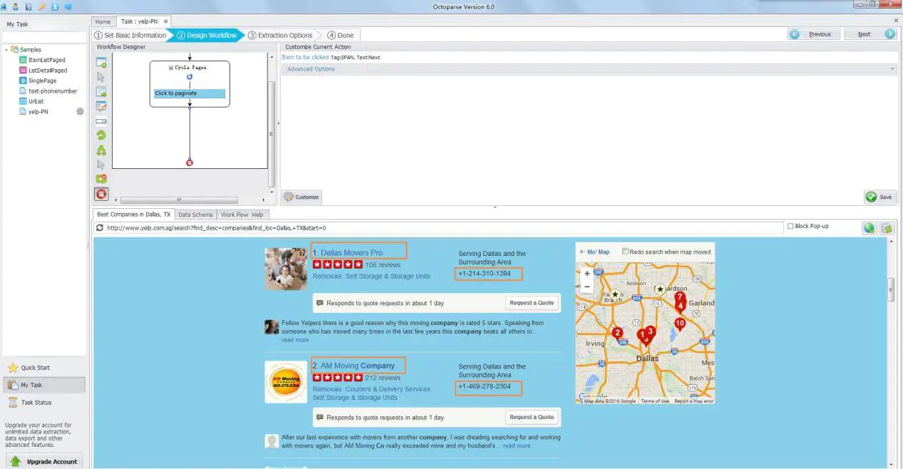Save the current action
The image size is (903, 469).
[879, 197]
